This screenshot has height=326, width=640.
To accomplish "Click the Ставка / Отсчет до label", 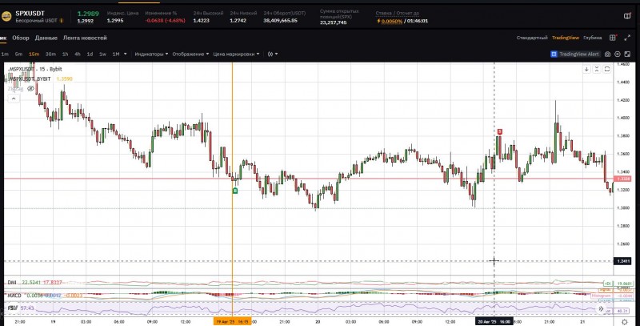I will pos(398,13).
